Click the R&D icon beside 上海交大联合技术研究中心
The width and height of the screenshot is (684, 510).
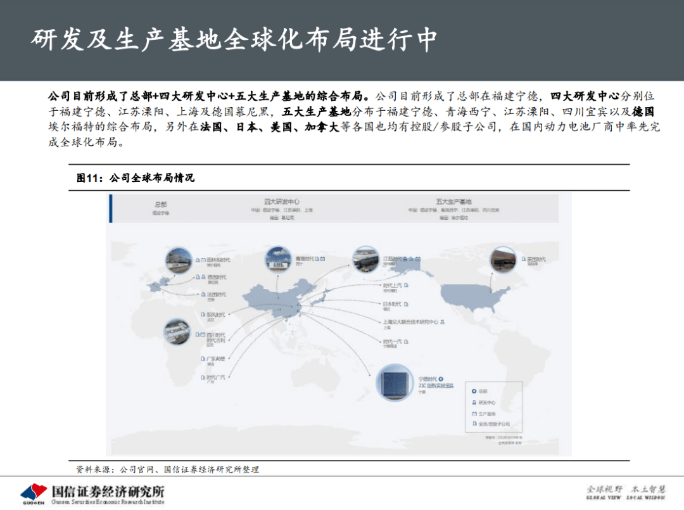pos(442,322)
